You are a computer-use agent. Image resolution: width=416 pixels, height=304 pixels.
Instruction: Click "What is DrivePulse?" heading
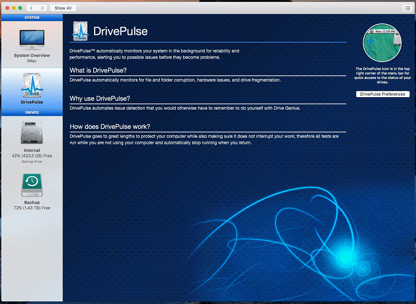98,70
